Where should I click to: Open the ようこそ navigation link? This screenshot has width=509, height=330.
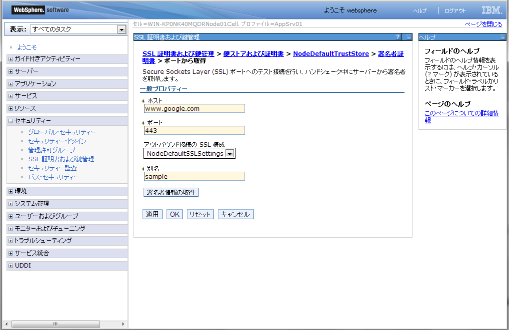(x=27, y=47)
